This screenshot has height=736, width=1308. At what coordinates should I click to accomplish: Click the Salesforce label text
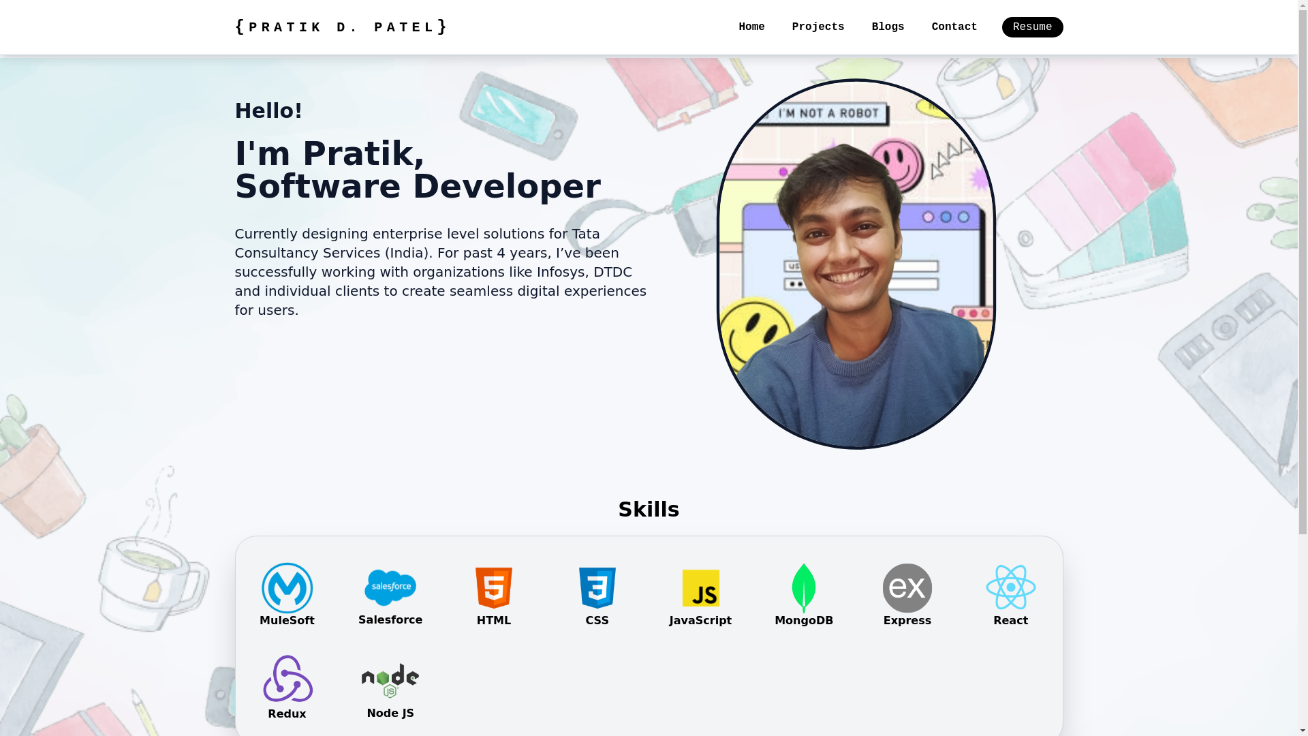[x=390, y=620]
